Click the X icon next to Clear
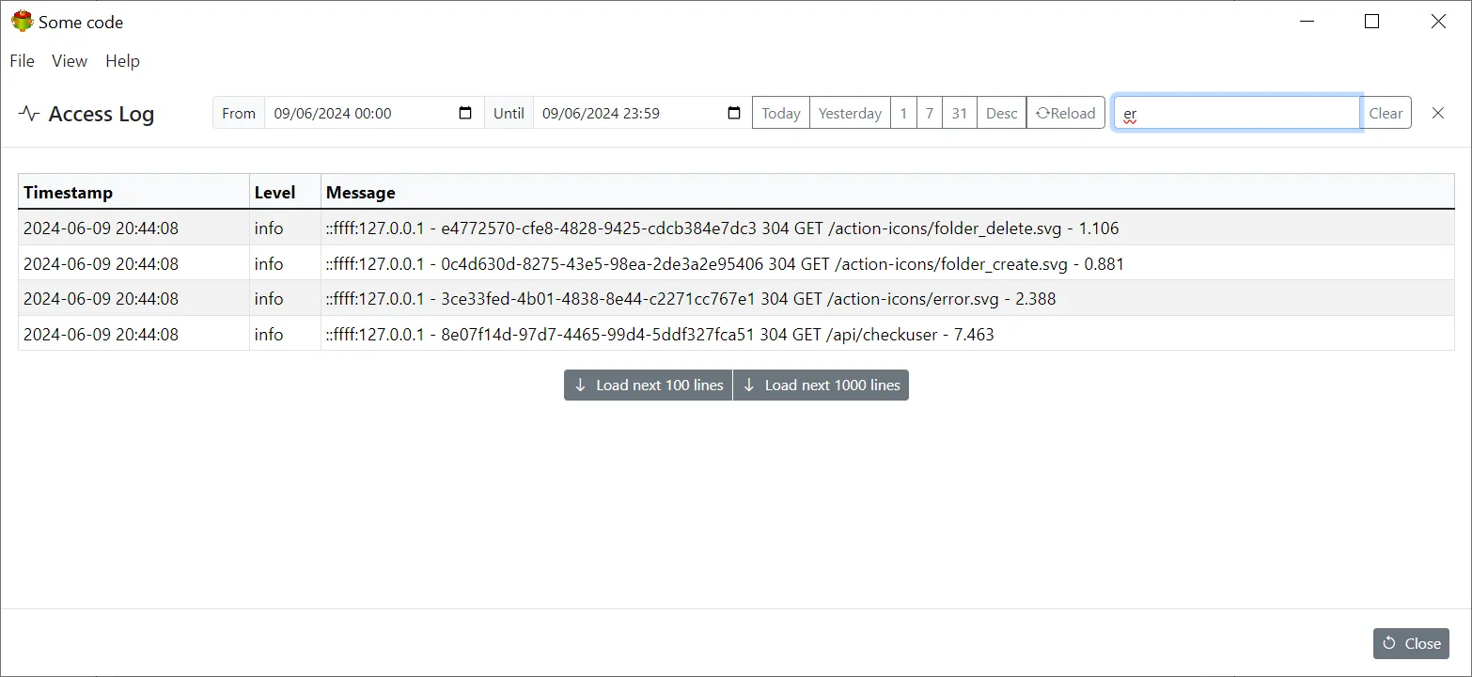This screenshot has width=1472, height=677. point(1437,113)
